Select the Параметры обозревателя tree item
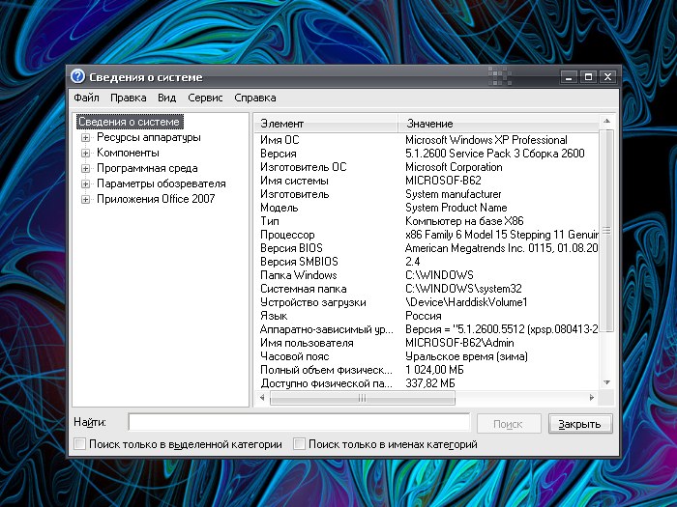Viewport: 677px width, 507px height. click(162, 184)
